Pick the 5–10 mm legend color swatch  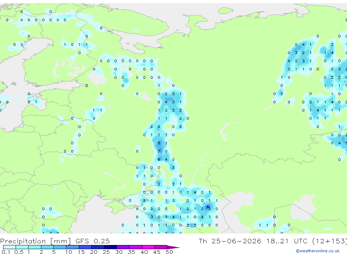pyautogui.click(x=60, y=247)
